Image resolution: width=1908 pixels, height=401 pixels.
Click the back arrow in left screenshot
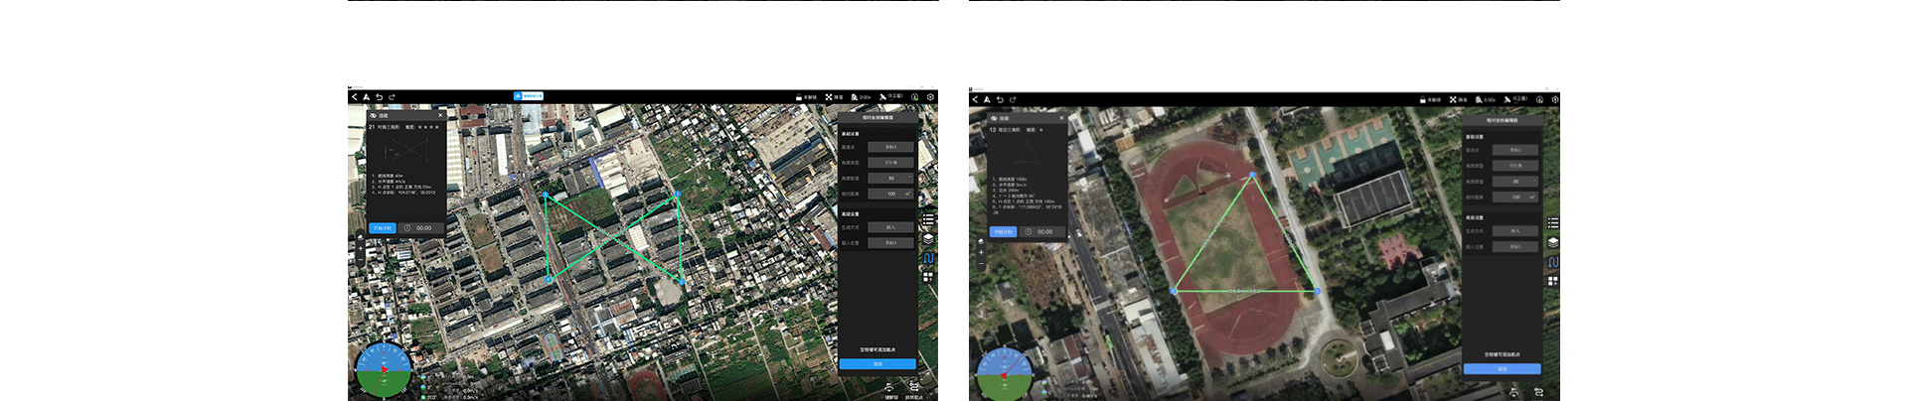[354, 97]
